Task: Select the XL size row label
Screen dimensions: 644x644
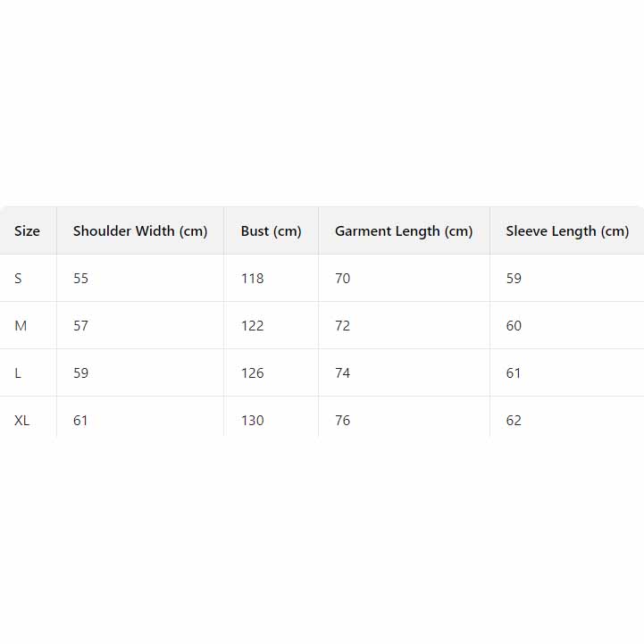Action: point(22,421)
